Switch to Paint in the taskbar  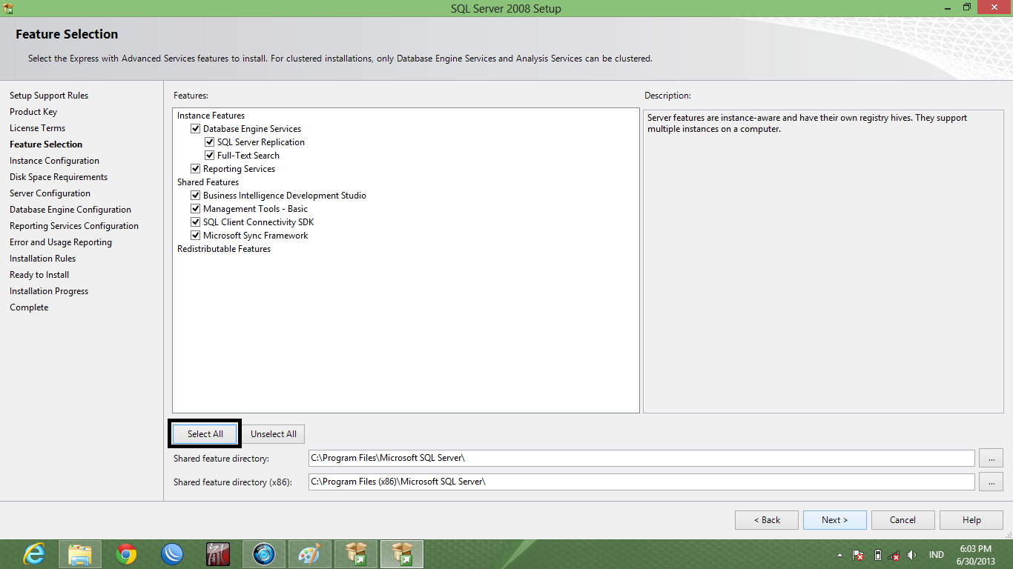click(310, 554)
